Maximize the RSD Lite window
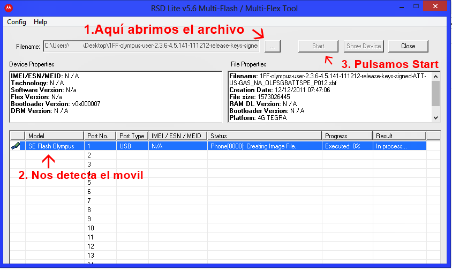Viewport: 452px width, 270px height. pos(416,6)
